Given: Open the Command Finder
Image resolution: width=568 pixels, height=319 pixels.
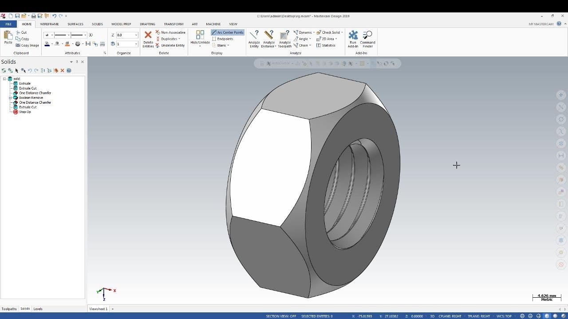Looking at the screenshot, I should point(367,39).
